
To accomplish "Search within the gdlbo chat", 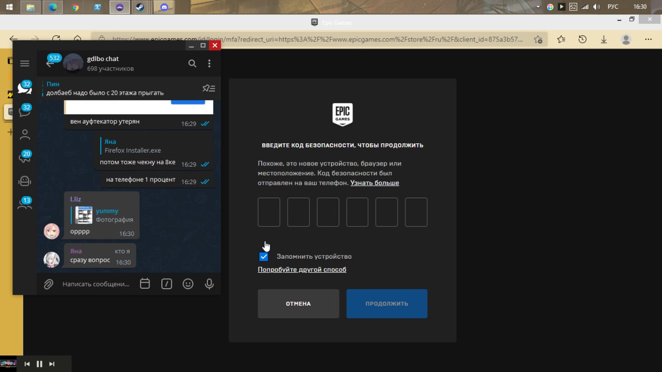I will coord(192,63).
